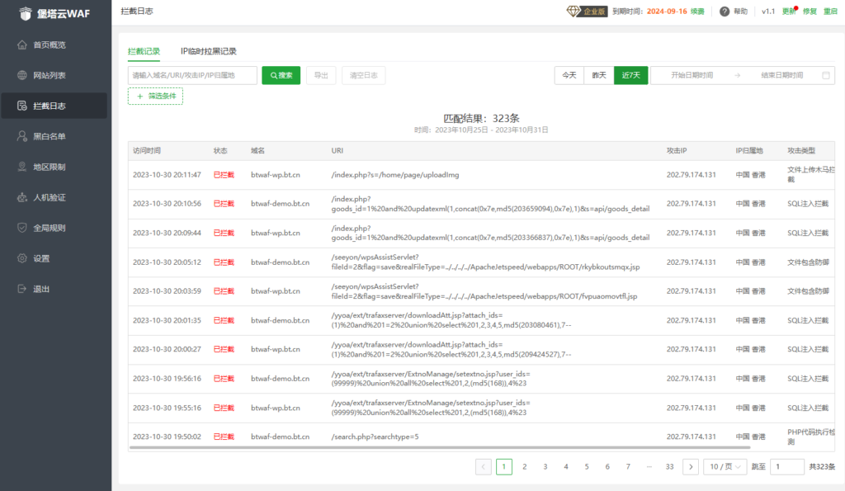Click btwaf-demo.bt.cn in 19:56:16 row

pyautogui.click(x=281, y=379)
